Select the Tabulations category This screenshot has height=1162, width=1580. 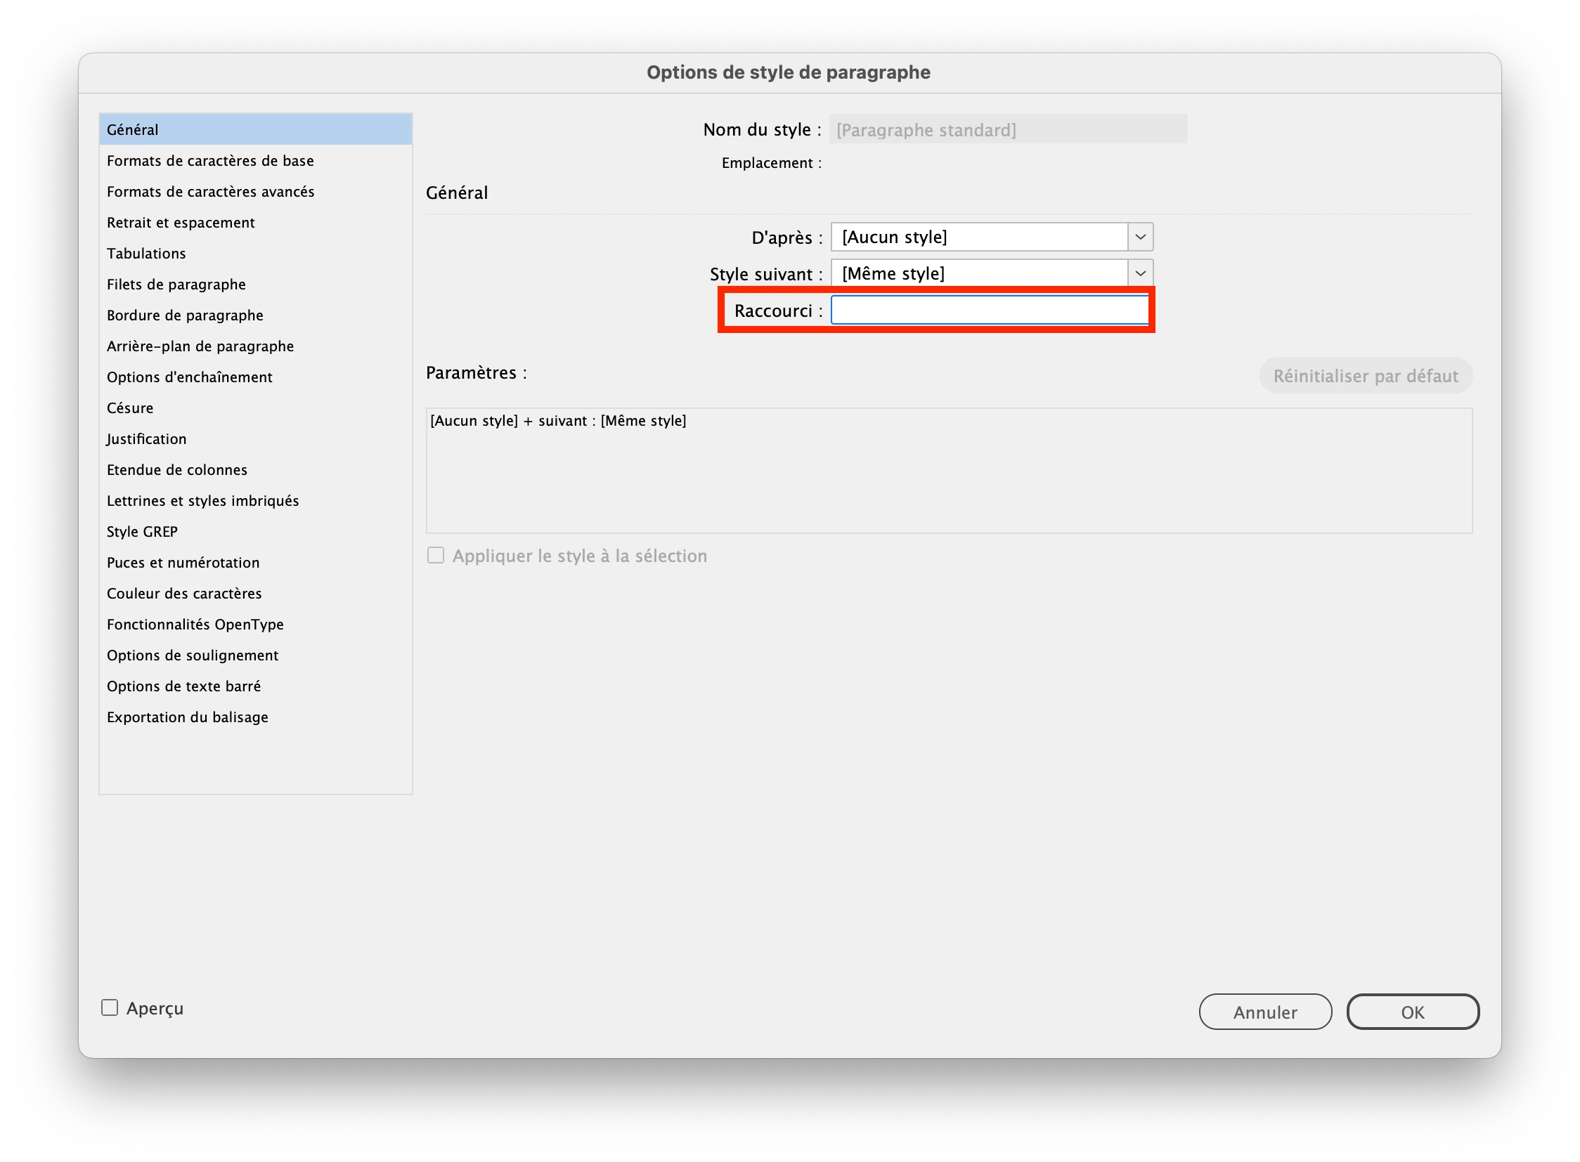pos(146,254)
